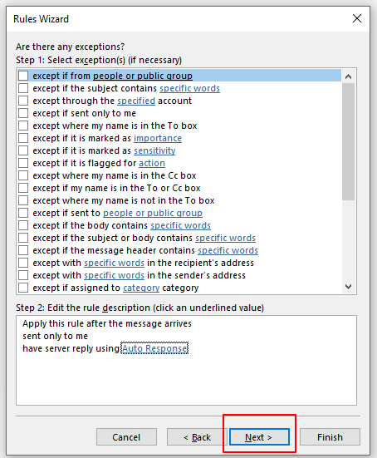The width and height of the screenshot is (377, 458).
Task: Click the scroll up arrow in exceptions list
Action: (348, 76)
